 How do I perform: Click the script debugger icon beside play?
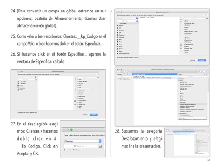129,71
